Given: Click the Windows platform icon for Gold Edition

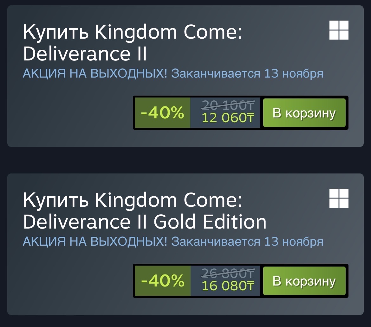Looking at the screenshot, I should [339, 198].
